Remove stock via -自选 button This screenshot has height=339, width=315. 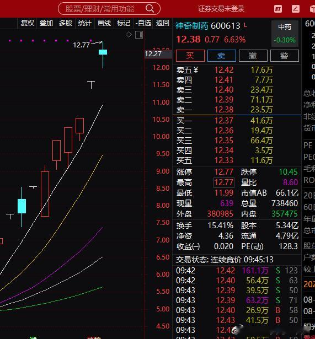tap(143, 23)
